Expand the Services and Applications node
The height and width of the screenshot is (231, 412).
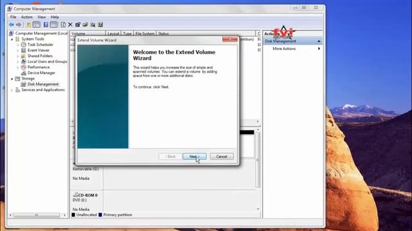(12, 90)
